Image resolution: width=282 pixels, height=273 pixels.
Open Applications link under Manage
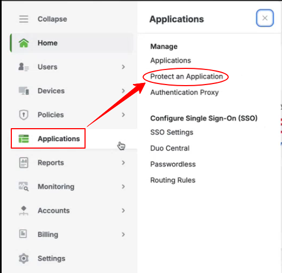point(171,60)
